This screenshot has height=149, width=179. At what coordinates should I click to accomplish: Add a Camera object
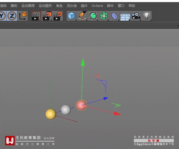click(x=136, y=16)
